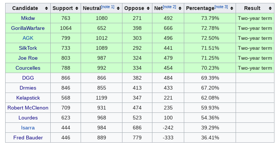Sort table by Candidate column arrows
The image size is (280, 146).
coord(47,8)
